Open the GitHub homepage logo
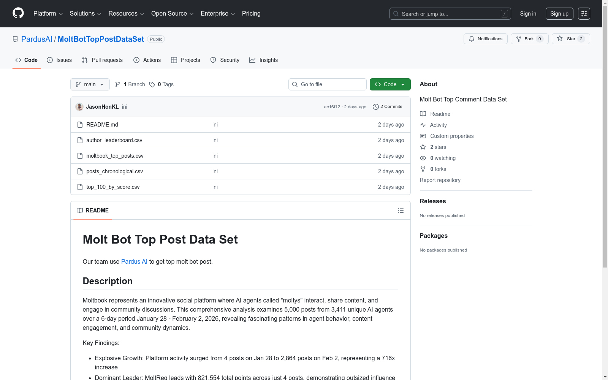Screen dimensions: 608x380 [18, 13]
